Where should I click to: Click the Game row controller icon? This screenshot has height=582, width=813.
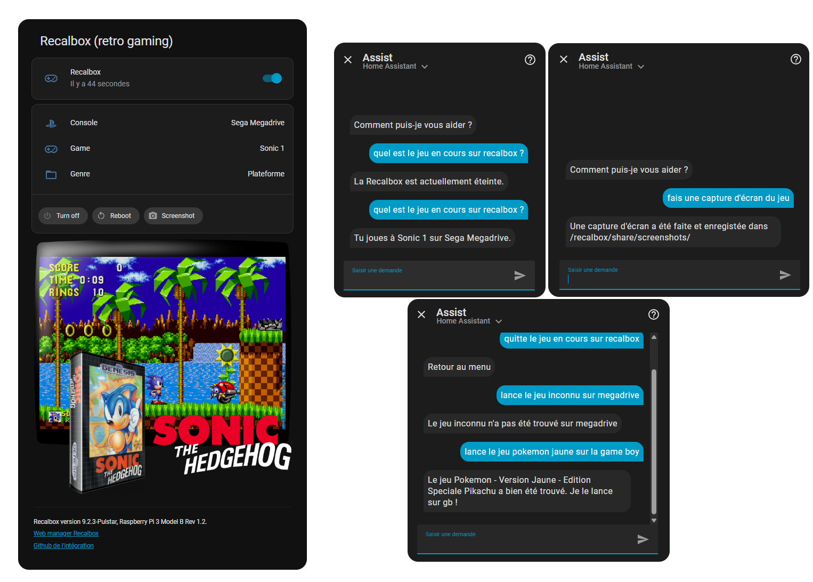click(x=51, y=149)
